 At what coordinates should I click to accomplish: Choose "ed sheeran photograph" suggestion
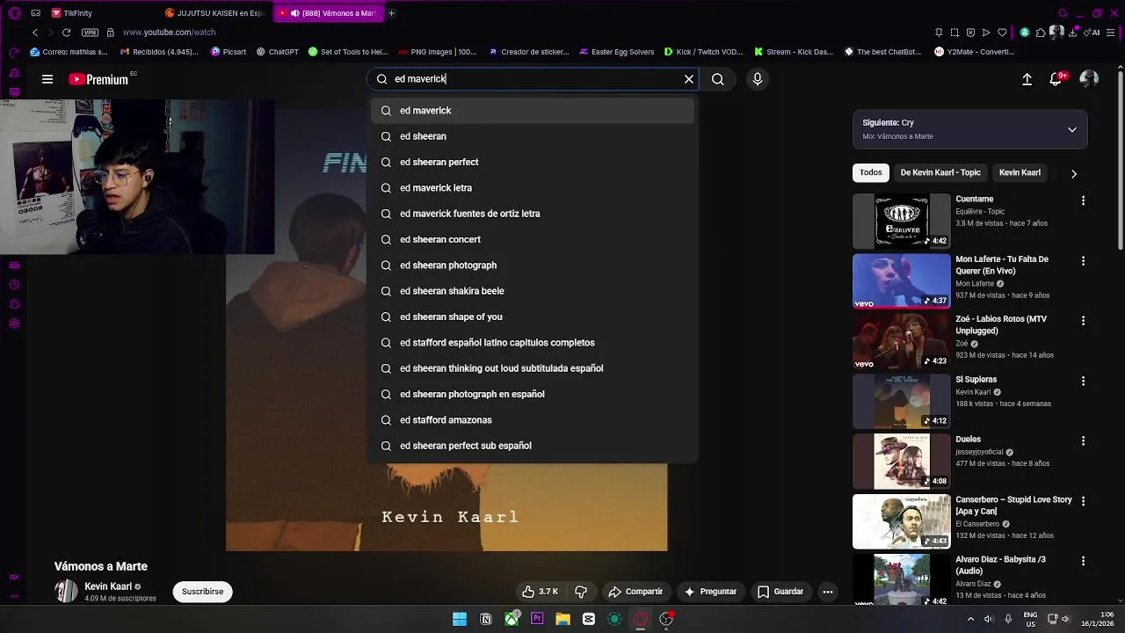pos(533,266)
